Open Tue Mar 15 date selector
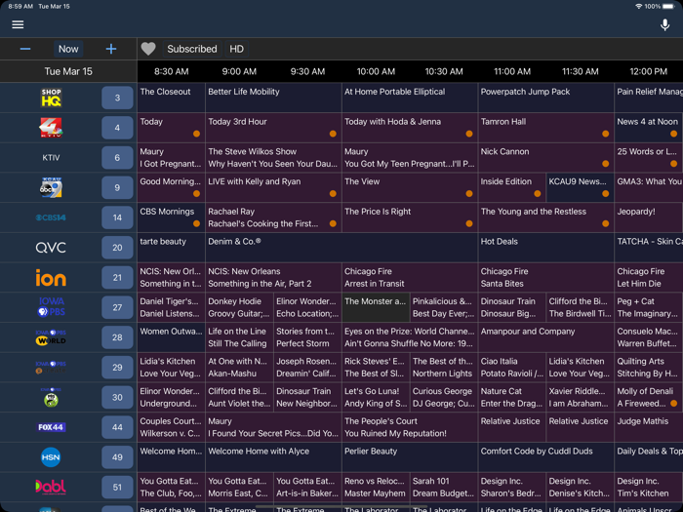This screenshot has width=683, height=512. pos(68,71)
